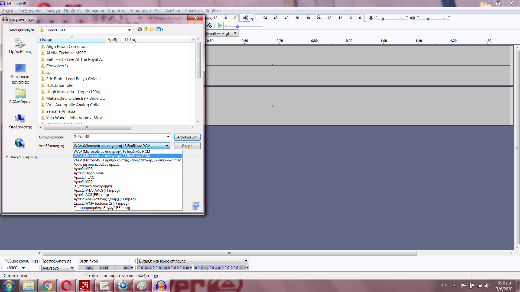Click system tray volume icon
The width and height of the screenshot is (520, 292).
point(488,286)
